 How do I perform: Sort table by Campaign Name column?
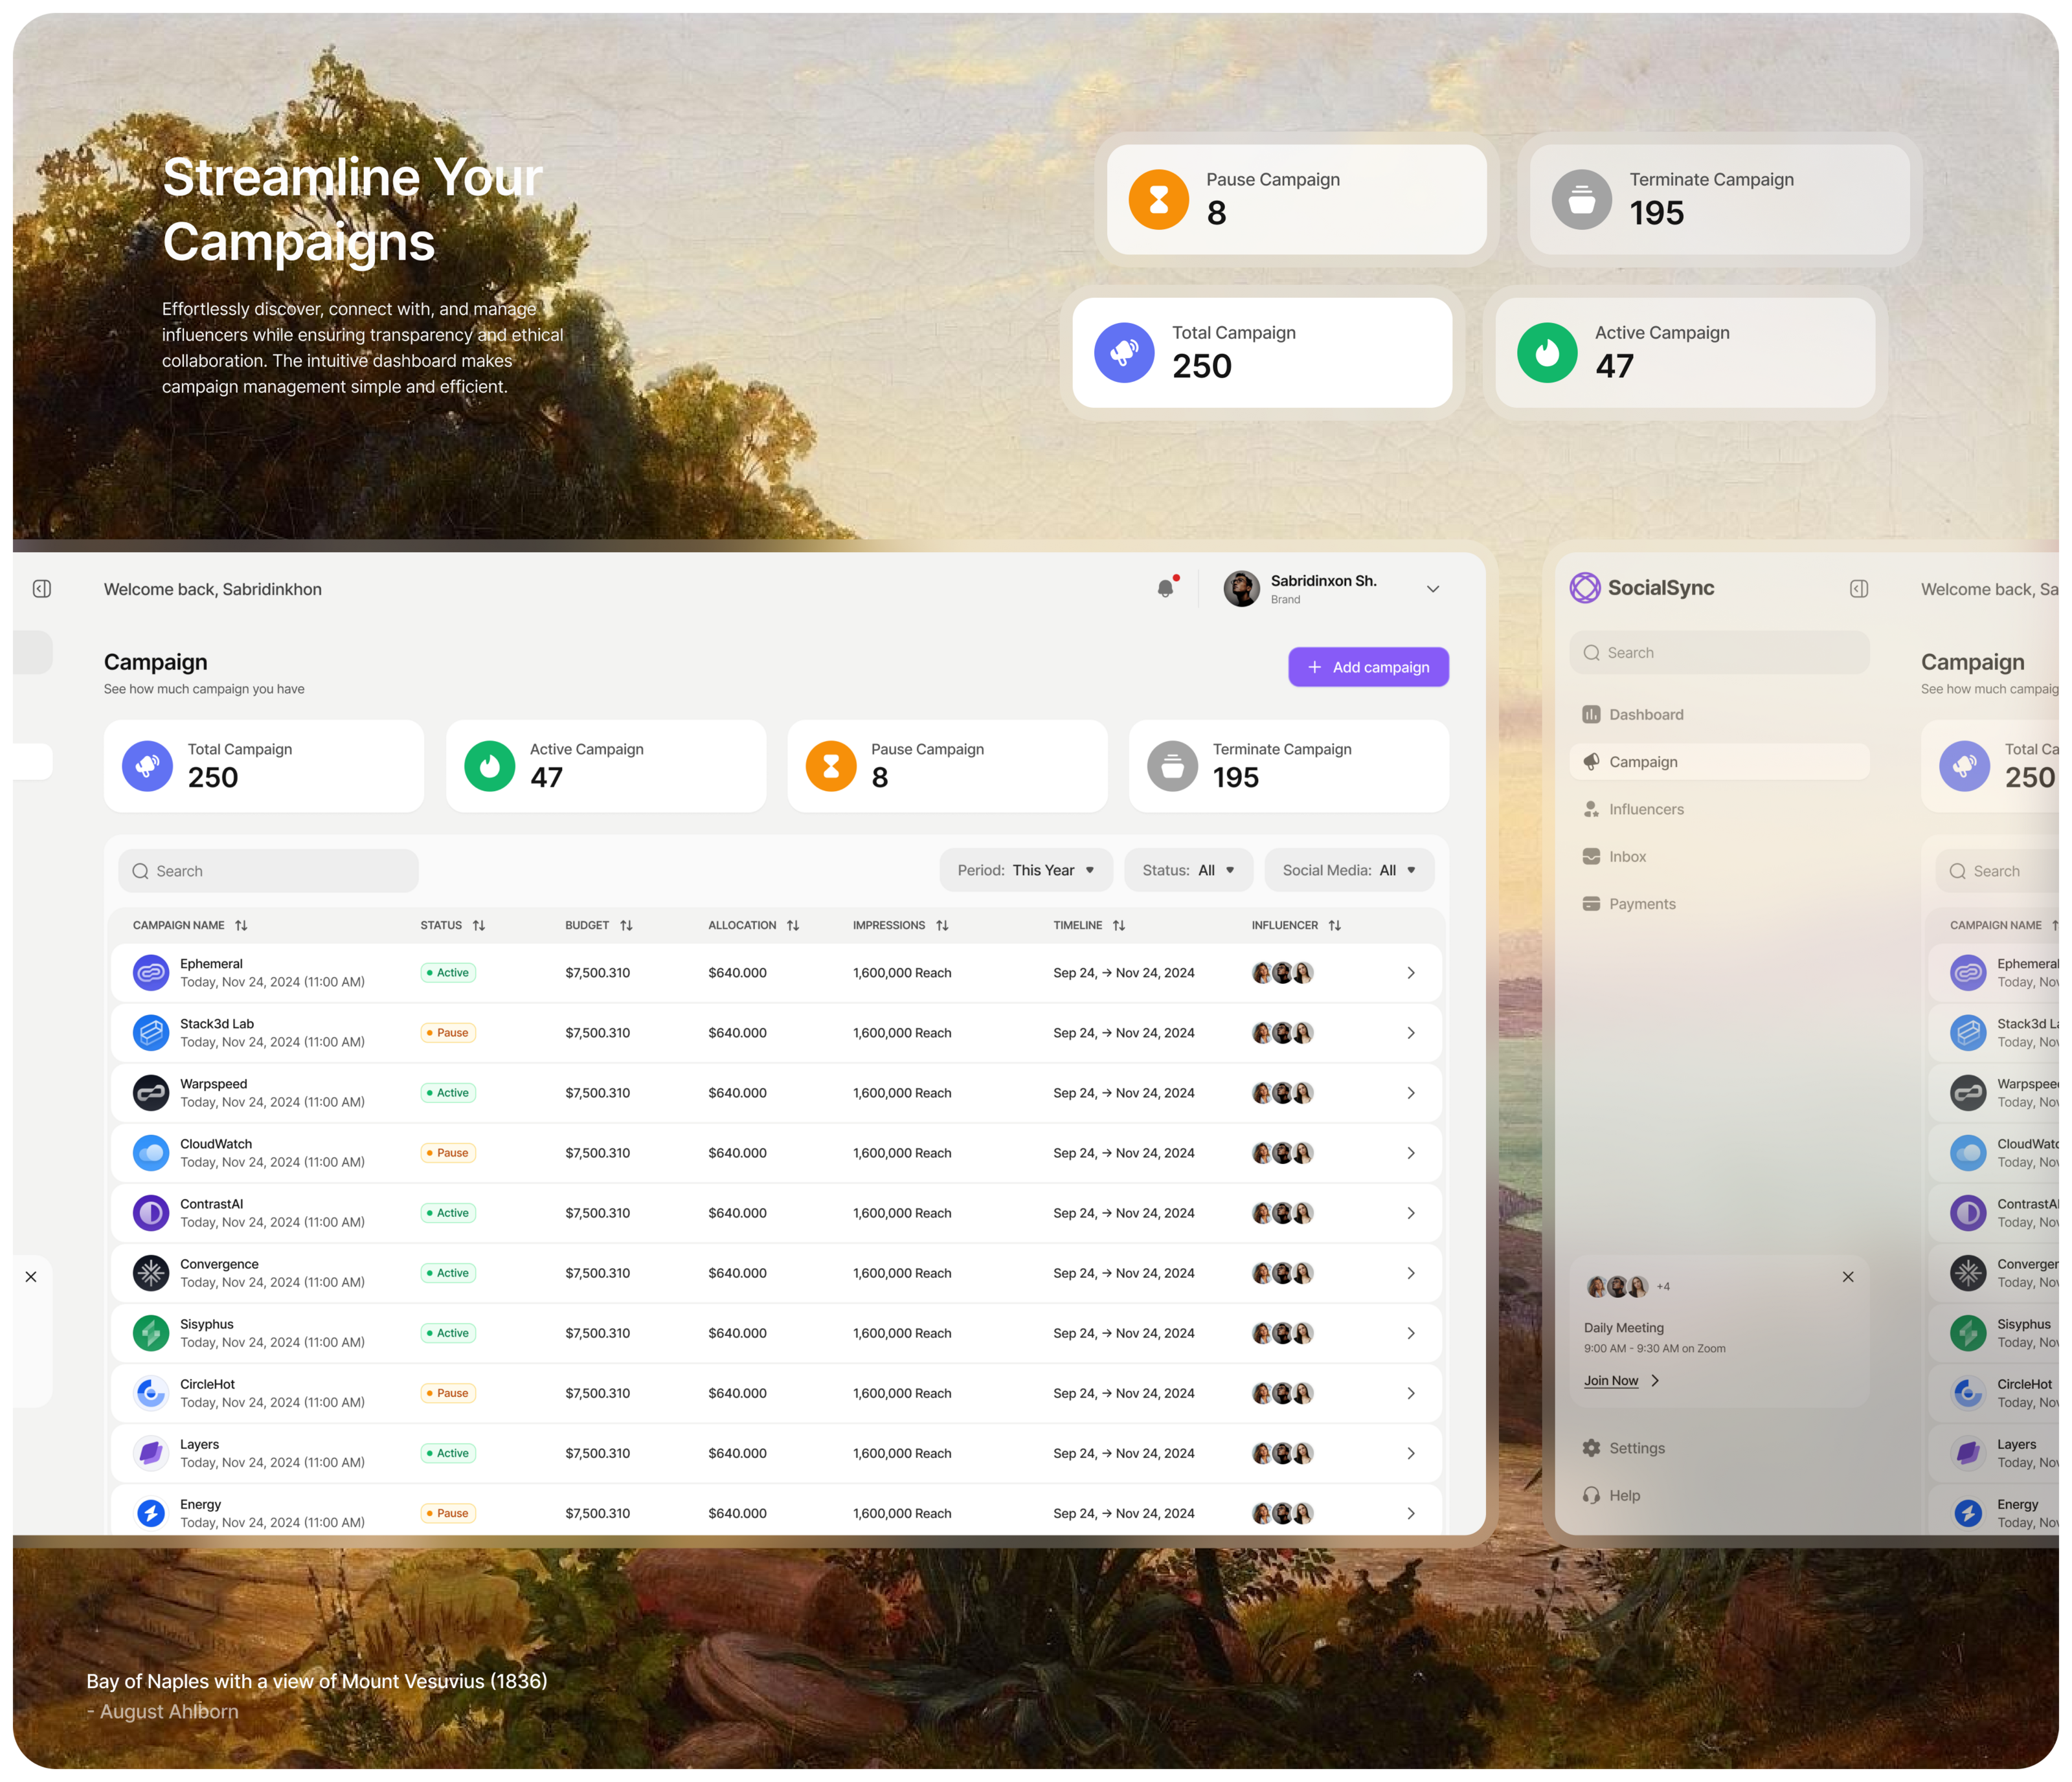(x=241, y=926)
